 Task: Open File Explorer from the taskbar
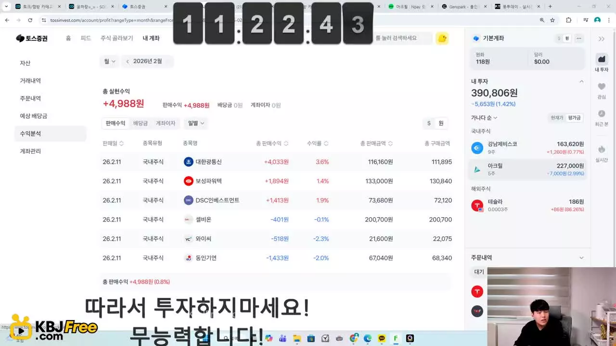[297, 338]
